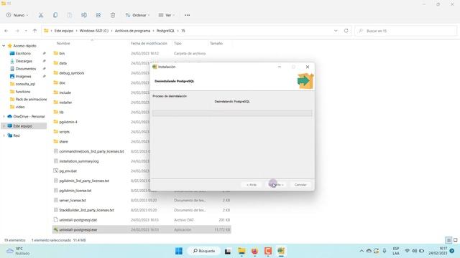Click the microphone tray icon
The height and width of the screenshot is (258, 460).
pos(385,251)
